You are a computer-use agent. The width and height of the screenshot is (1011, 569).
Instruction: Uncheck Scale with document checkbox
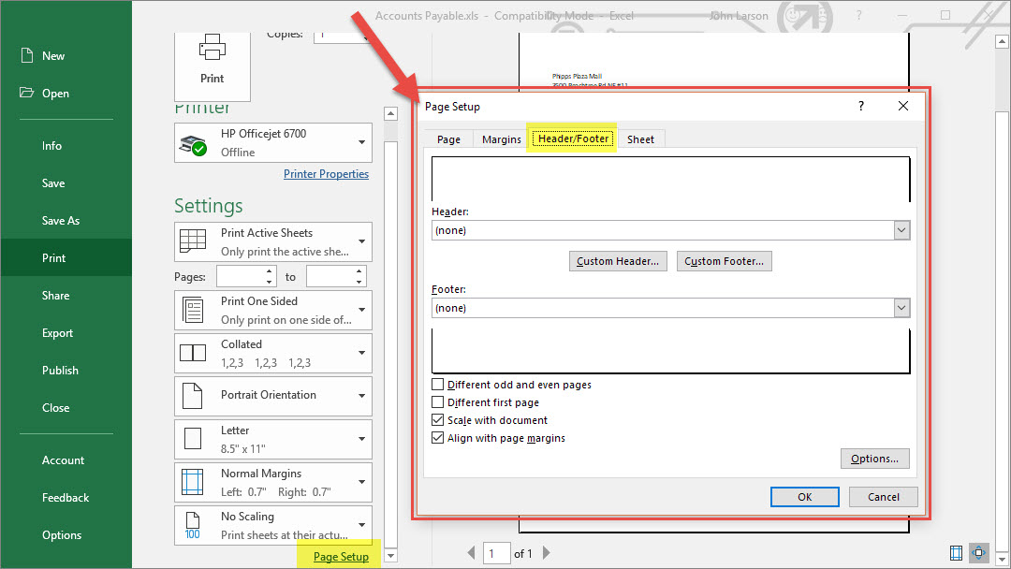point(438,420)
